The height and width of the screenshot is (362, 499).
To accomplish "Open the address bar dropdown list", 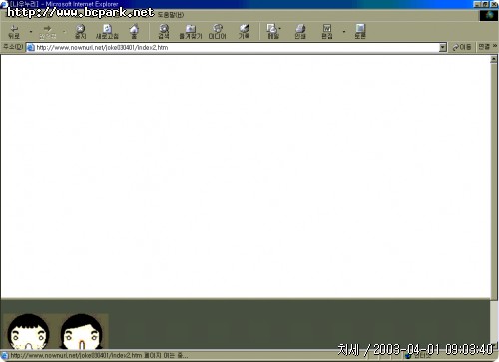I will click(442, 47).
